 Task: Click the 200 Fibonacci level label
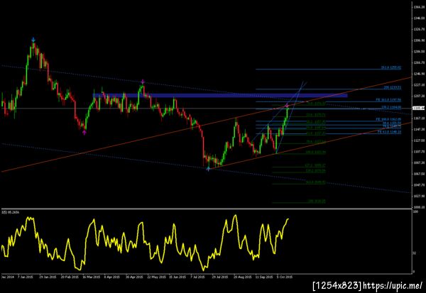click(393, 87)
